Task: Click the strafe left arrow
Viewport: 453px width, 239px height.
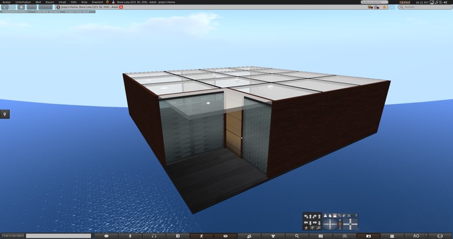Action: coord(306,223)
